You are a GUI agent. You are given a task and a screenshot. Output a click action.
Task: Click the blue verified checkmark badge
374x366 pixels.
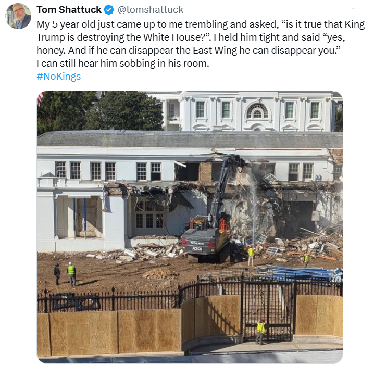(109, 10)
